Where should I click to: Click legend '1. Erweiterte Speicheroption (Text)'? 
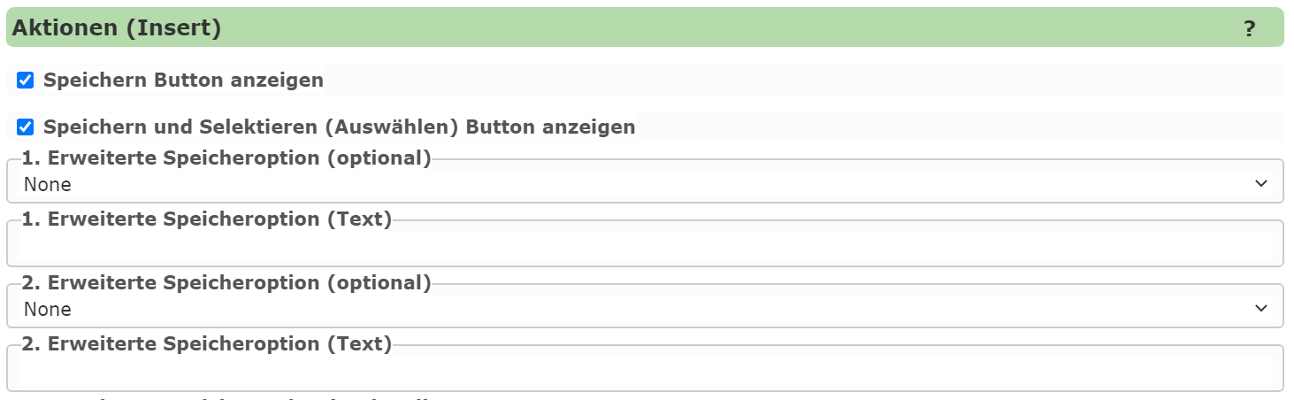(206, 219)
